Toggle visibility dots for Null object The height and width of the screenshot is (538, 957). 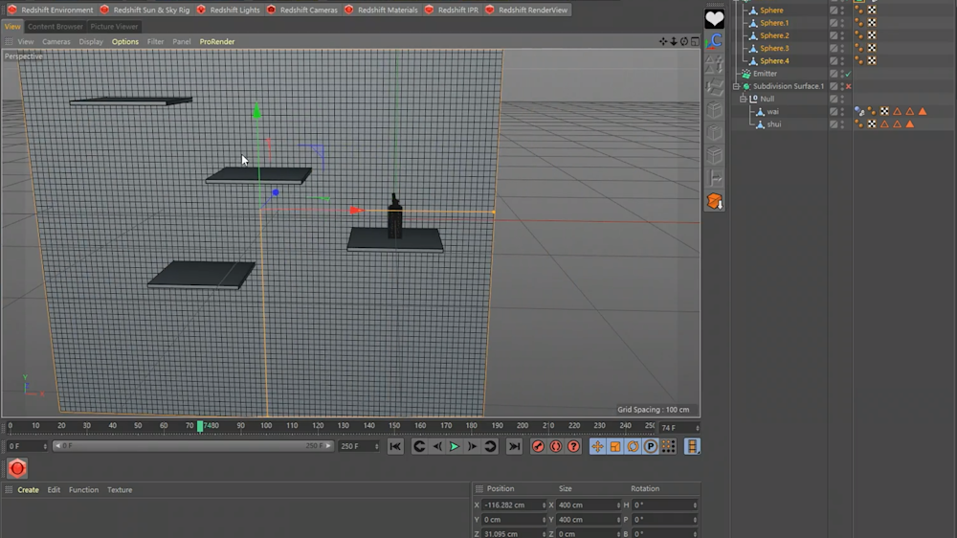(841, 99)
